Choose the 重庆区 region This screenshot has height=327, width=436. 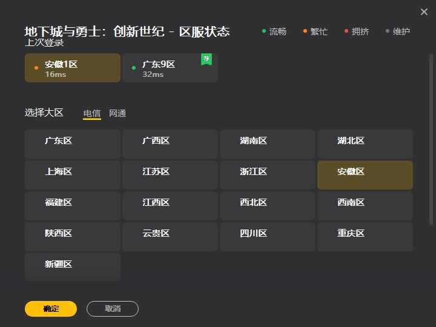pyautogui.click(x=365, y=237)
